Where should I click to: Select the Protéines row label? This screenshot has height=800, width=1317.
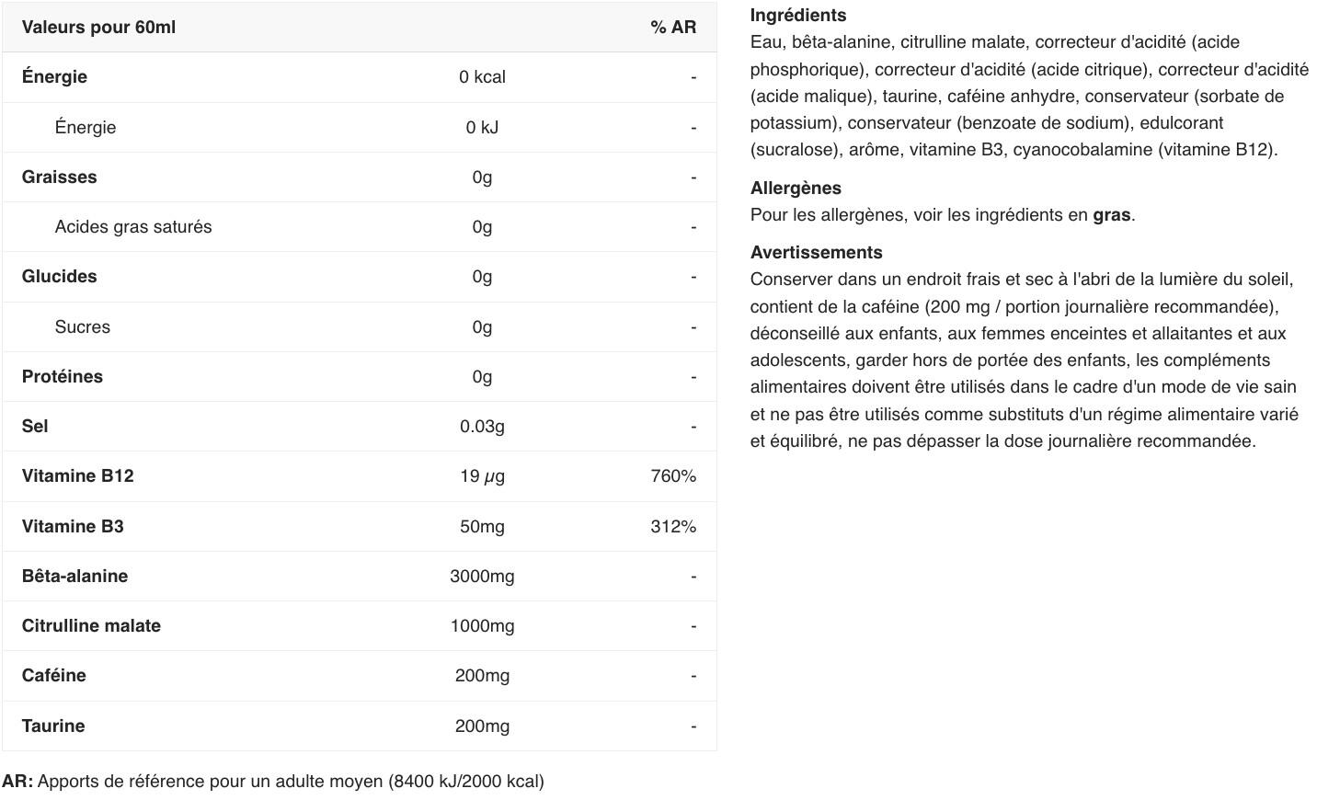click(63, 377)
